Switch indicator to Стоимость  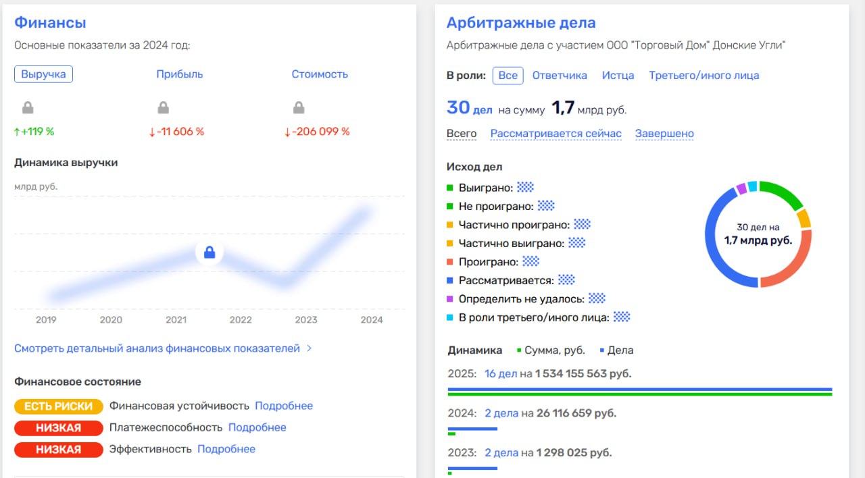coord(320,74)
